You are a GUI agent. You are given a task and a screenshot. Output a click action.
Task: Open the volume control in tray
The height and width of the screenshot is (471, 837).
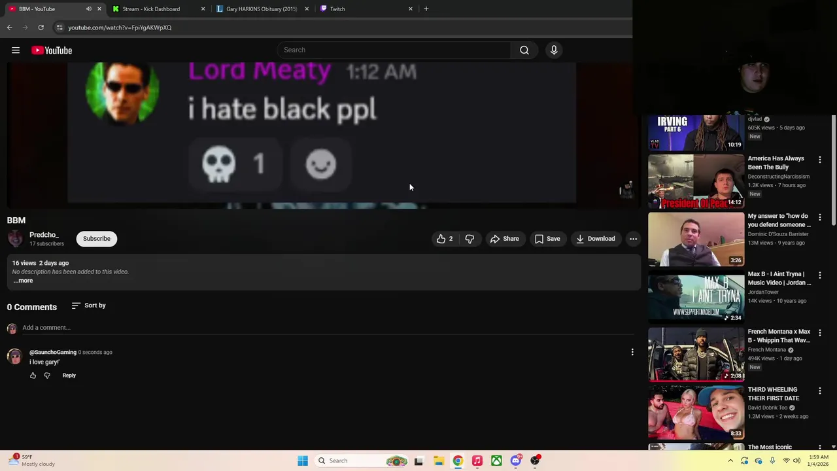point(797,461)
